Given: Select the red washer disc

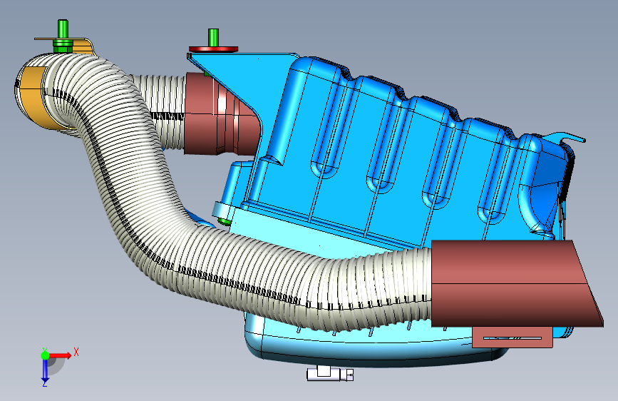Looking at the screenshot, I should 213,49.
